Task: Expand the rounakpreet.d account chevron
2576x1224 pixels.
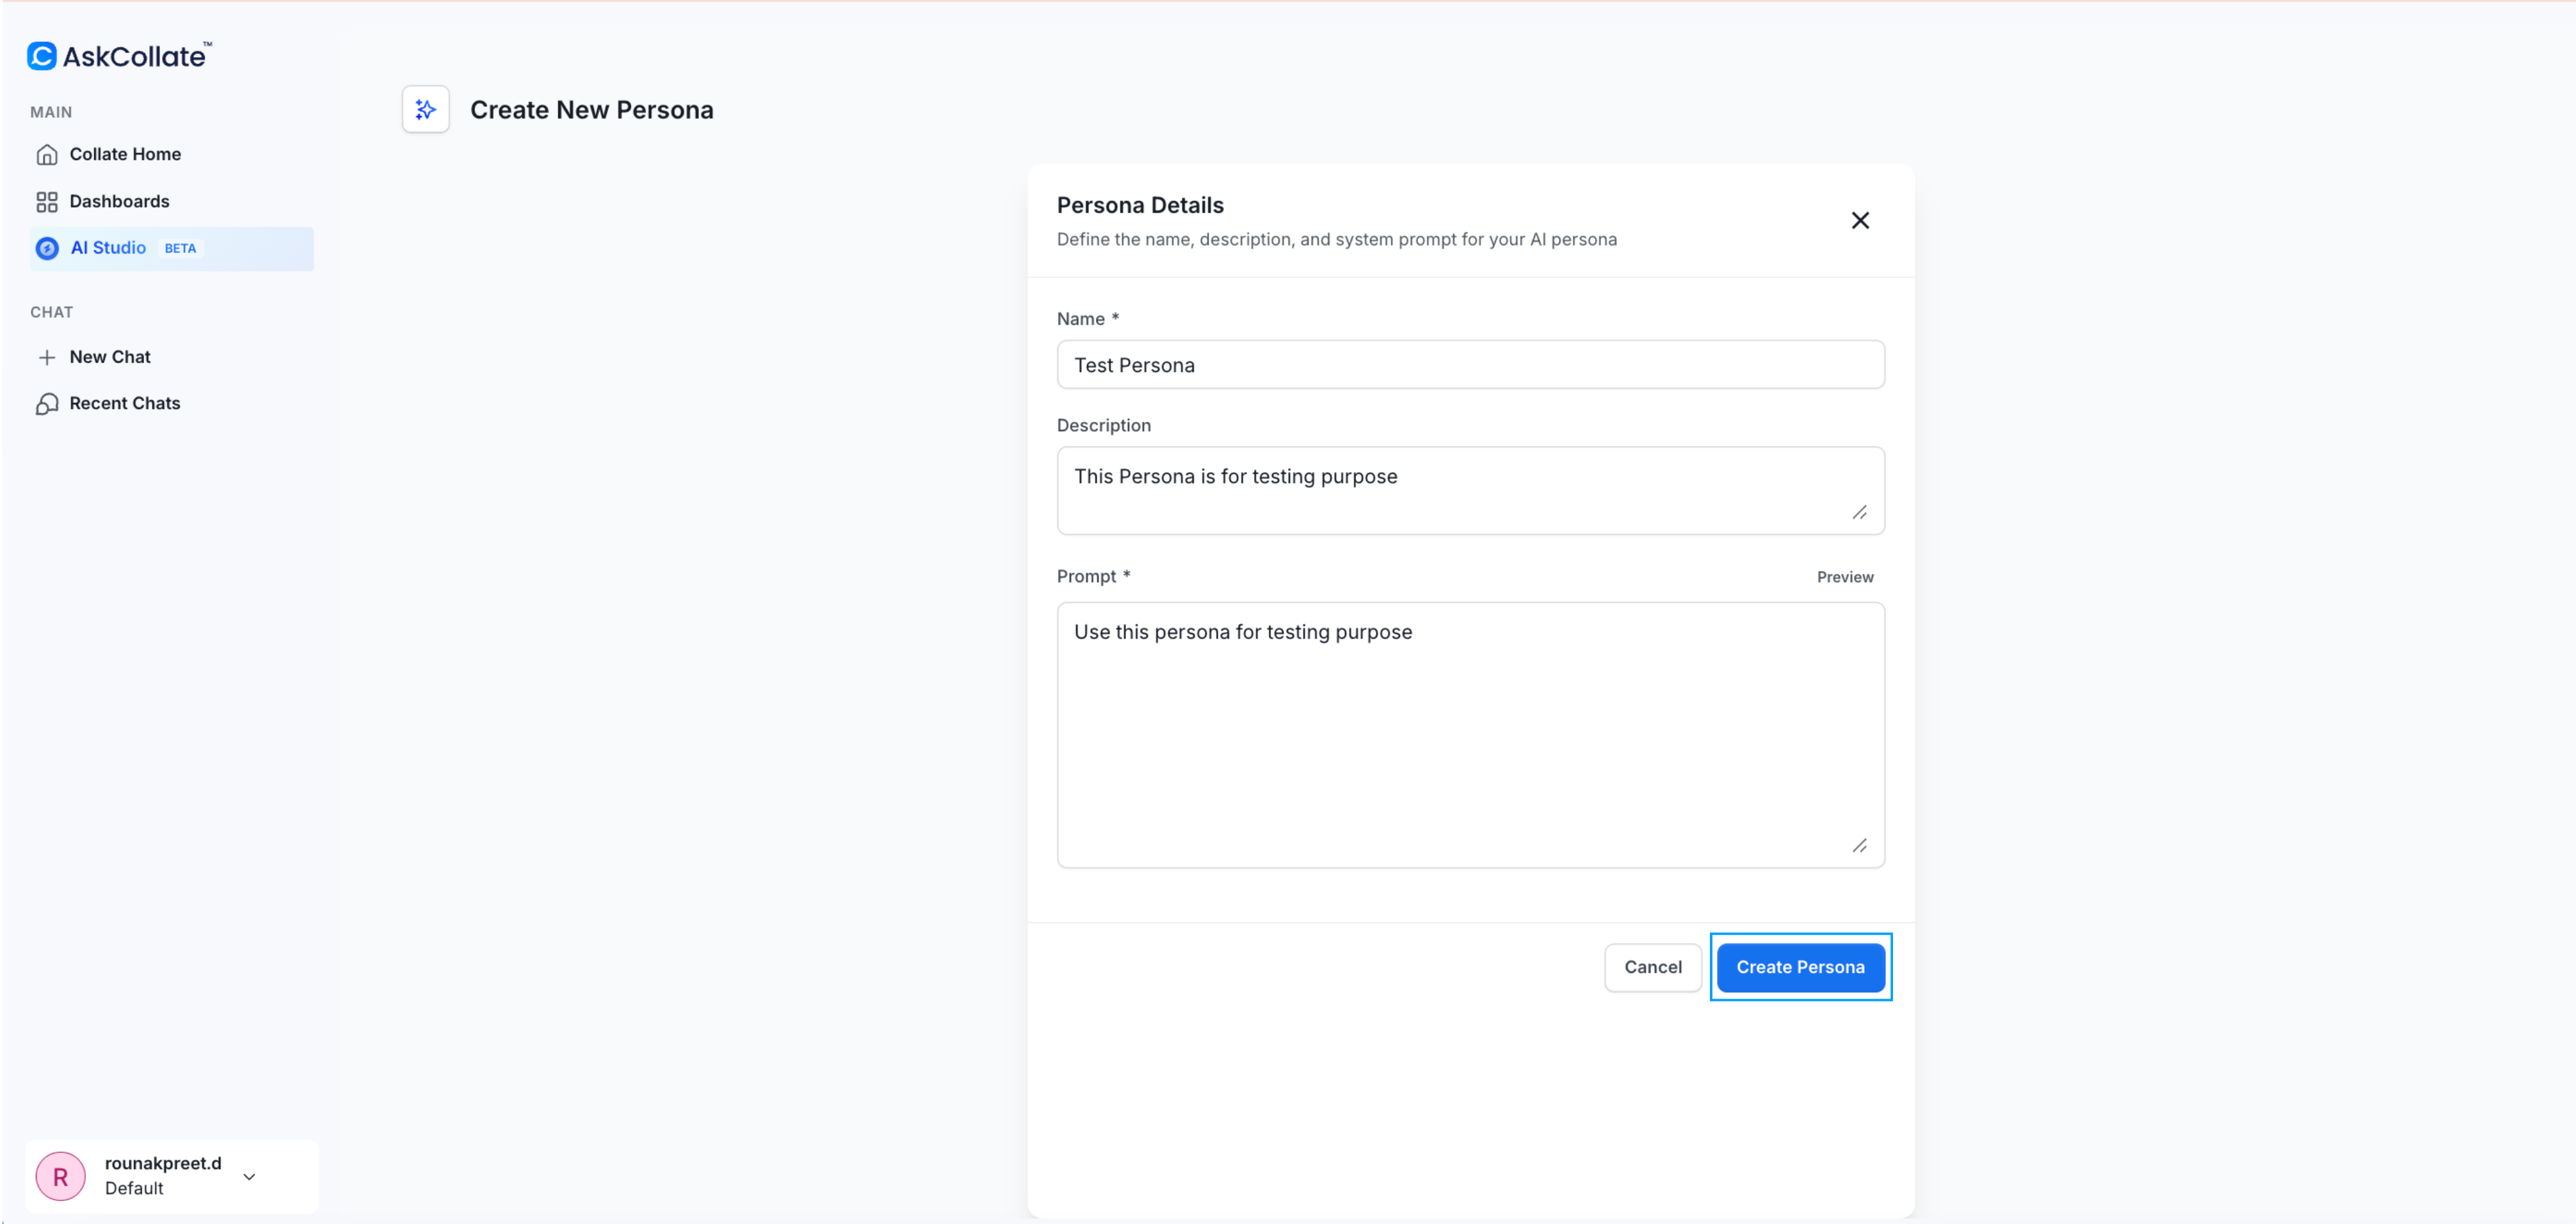Action: click(x=250, y=1176)
